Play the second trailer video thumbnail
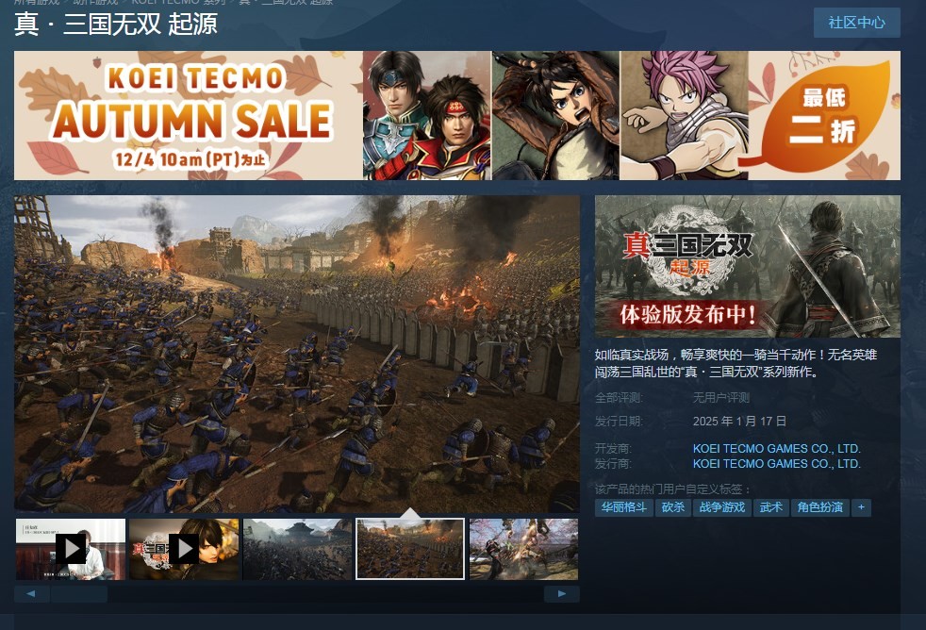 click(x=184, y=549)
